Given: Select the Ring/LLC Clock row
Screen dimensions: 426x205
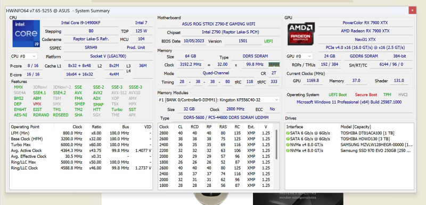Looking at the screenshot, I should point(81,168).
